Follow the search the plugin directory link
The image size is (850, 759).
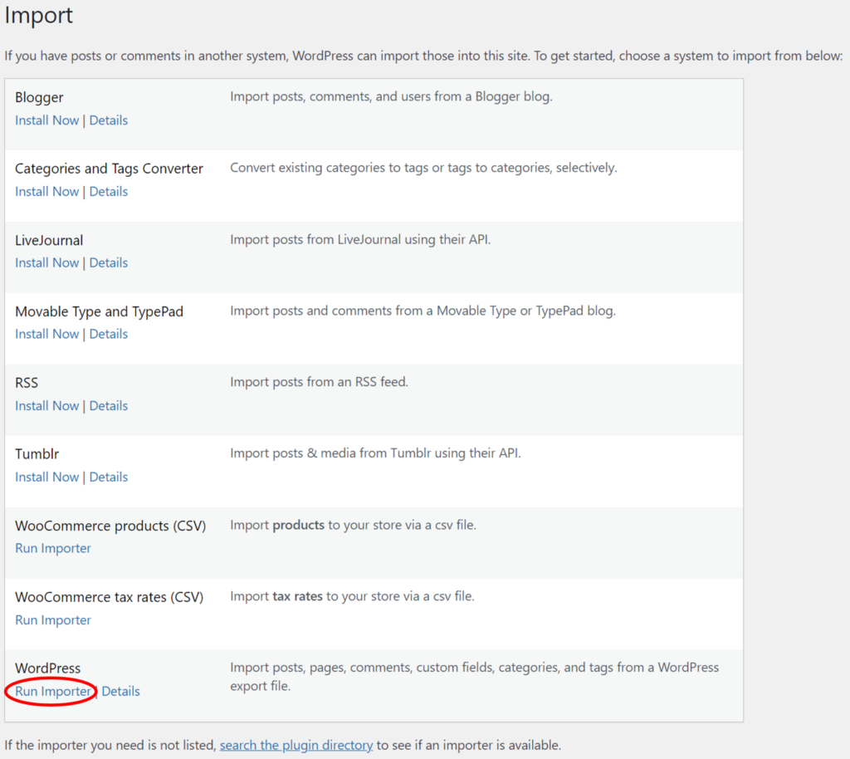(296, 745)
